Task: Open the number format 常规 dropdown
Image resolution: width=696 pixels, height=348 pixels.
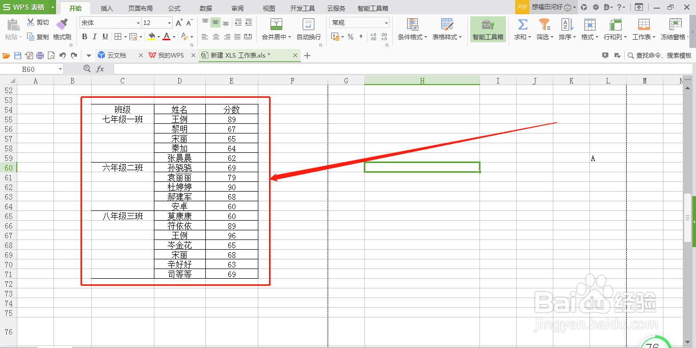Action: click(x=387, y=23)
